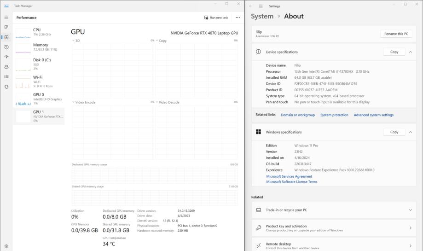This screenshot has width=423, height=251.
Task: Open the Task Manager navigation hamburger menu
Action: pos(6,17)
